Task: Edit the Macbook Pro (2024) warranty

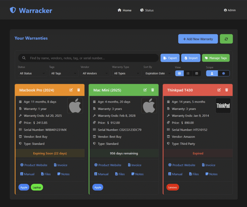Action: [71, 90]
